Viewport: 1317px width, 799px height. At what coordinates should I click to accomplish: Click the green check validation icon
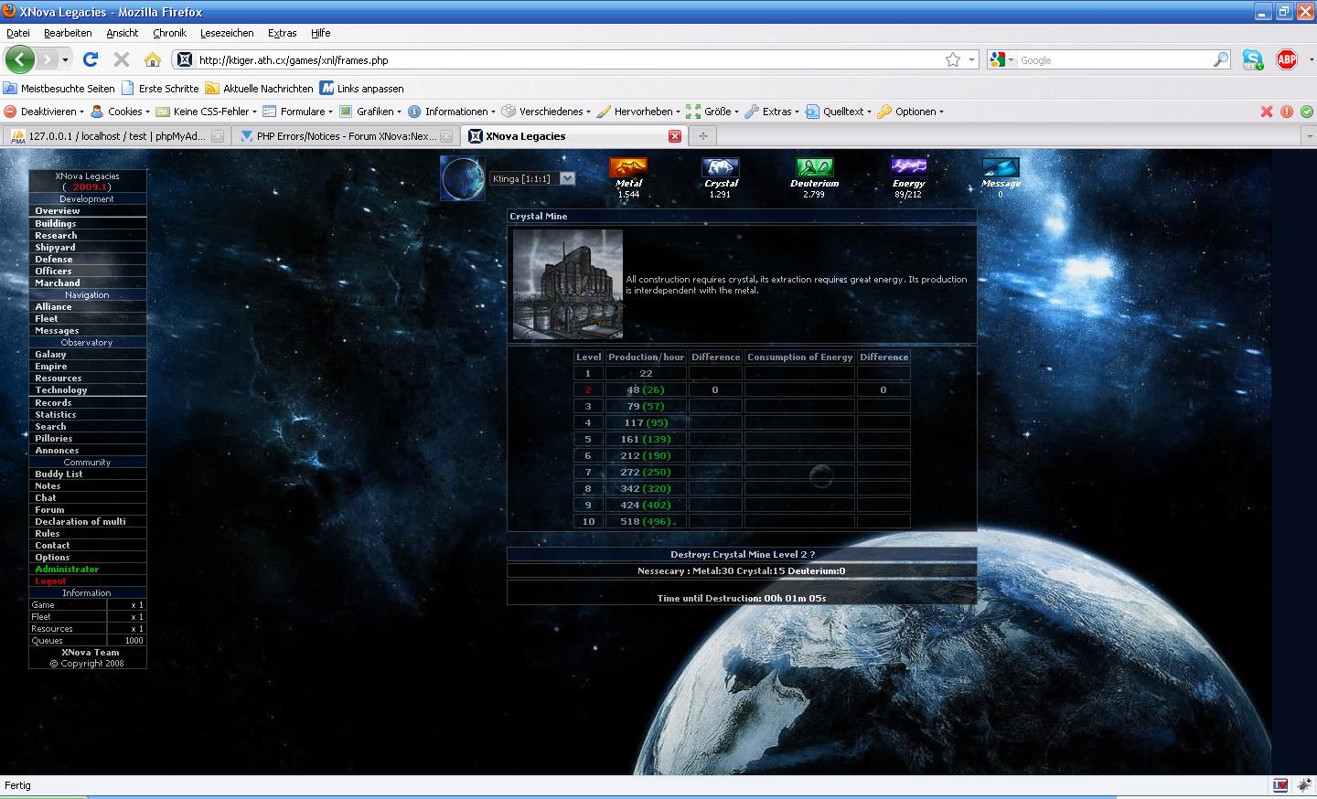(x=1307, y=112)
